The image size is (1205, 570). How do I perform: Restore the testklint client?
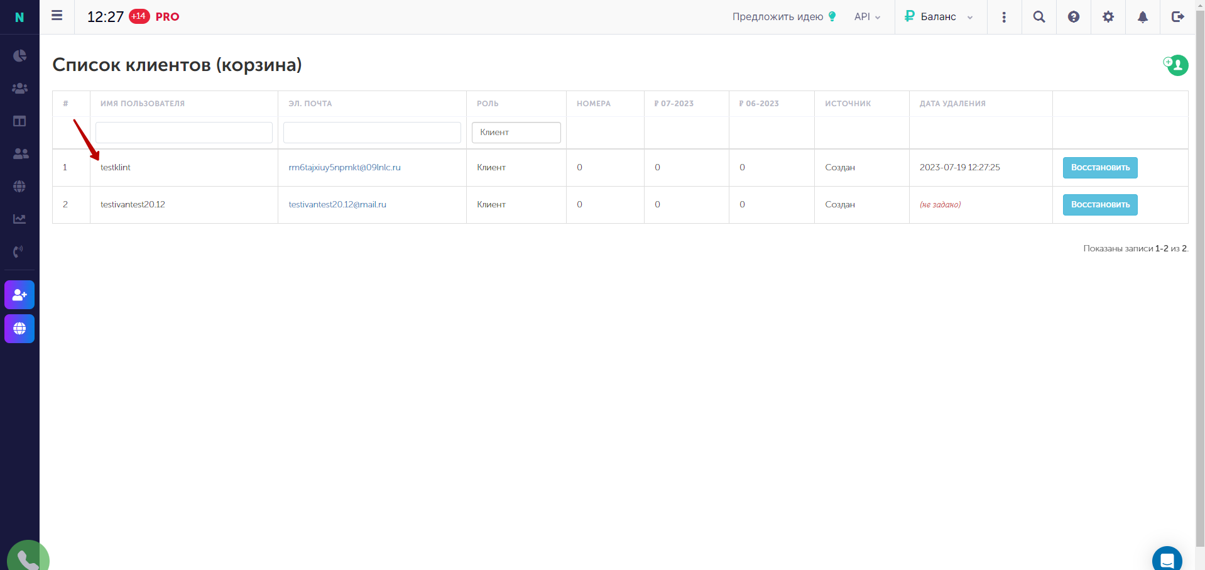(1100, 168)
